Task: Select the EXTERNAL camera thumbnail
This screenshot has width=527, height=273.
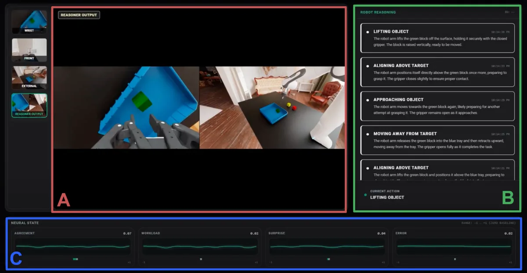Action: [x=29, y=77]
